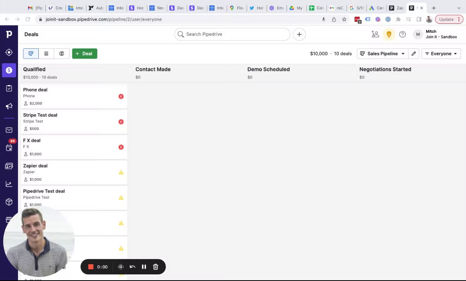The height and width of the screenshot is (281, 466).
Task: Switch to the Google Maps Flou tab
Action: tap(237, 8)
